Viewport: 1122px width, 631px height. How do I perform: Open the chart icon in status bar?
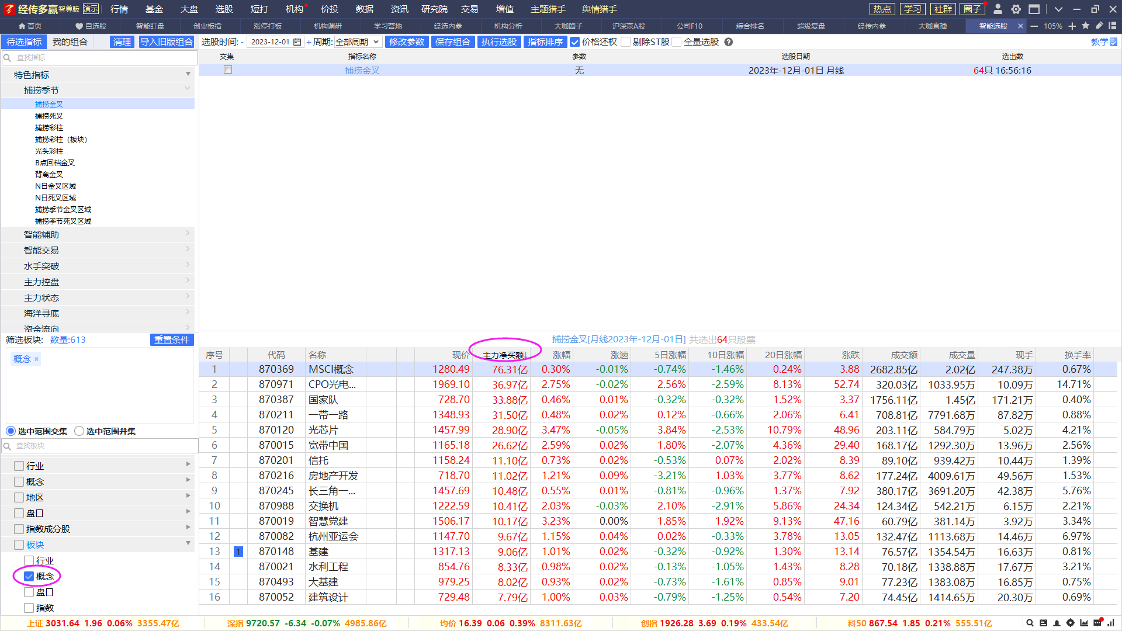coord(1084,623)
